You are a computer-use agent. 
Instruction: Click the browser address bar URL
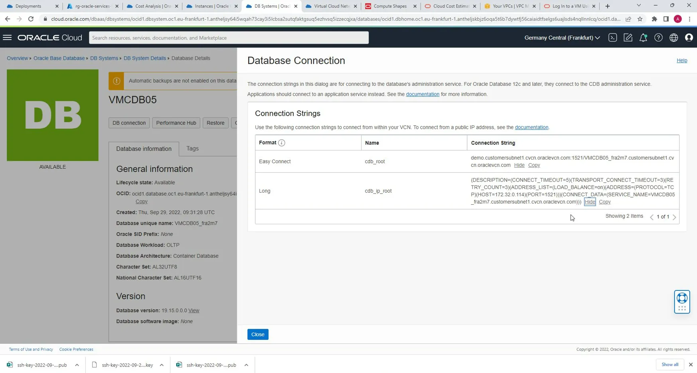(x=336, y=19)
